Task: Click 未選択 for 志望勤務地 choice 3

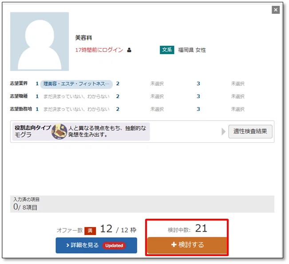Action: coord(238,109)
